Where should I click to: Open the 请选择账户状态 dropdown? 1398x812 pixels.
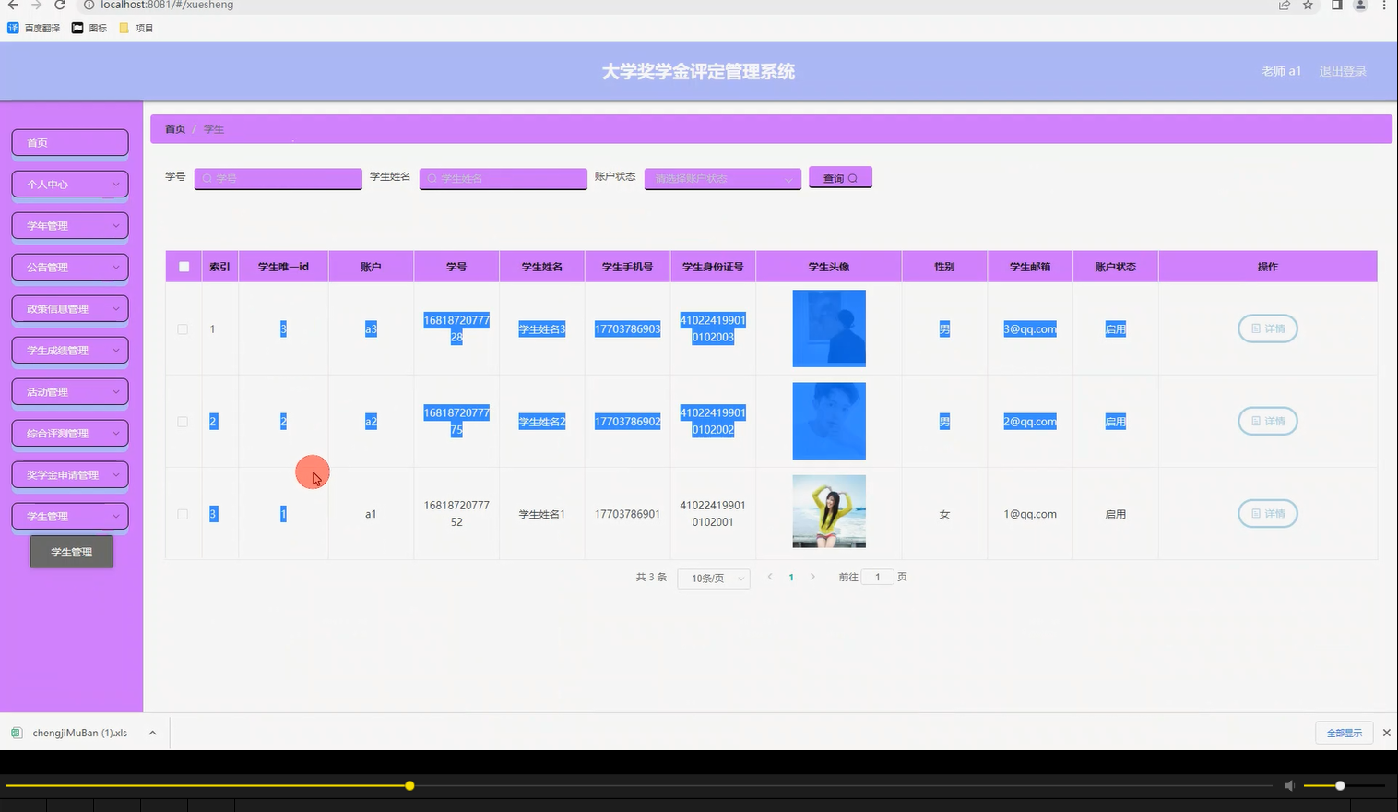722,177
